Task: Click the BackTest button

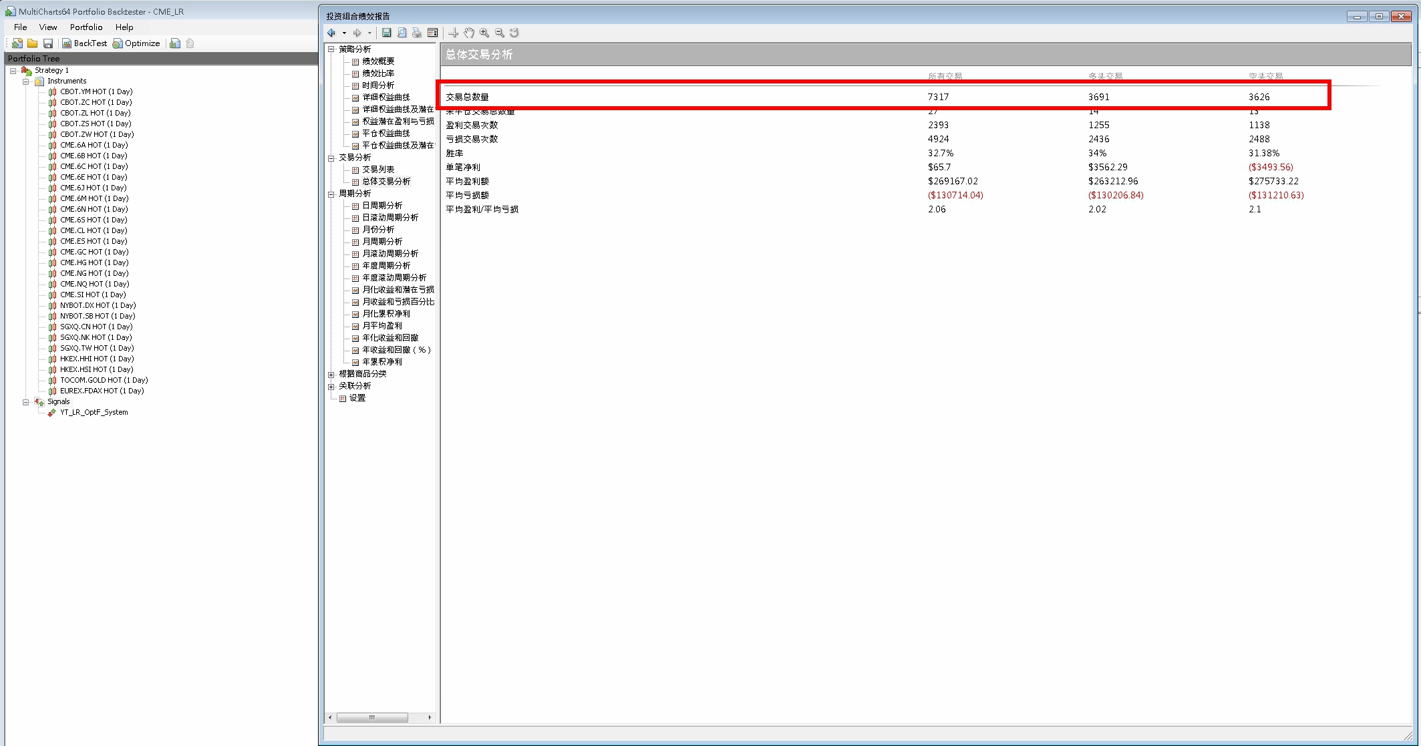Action: point(85,43)
